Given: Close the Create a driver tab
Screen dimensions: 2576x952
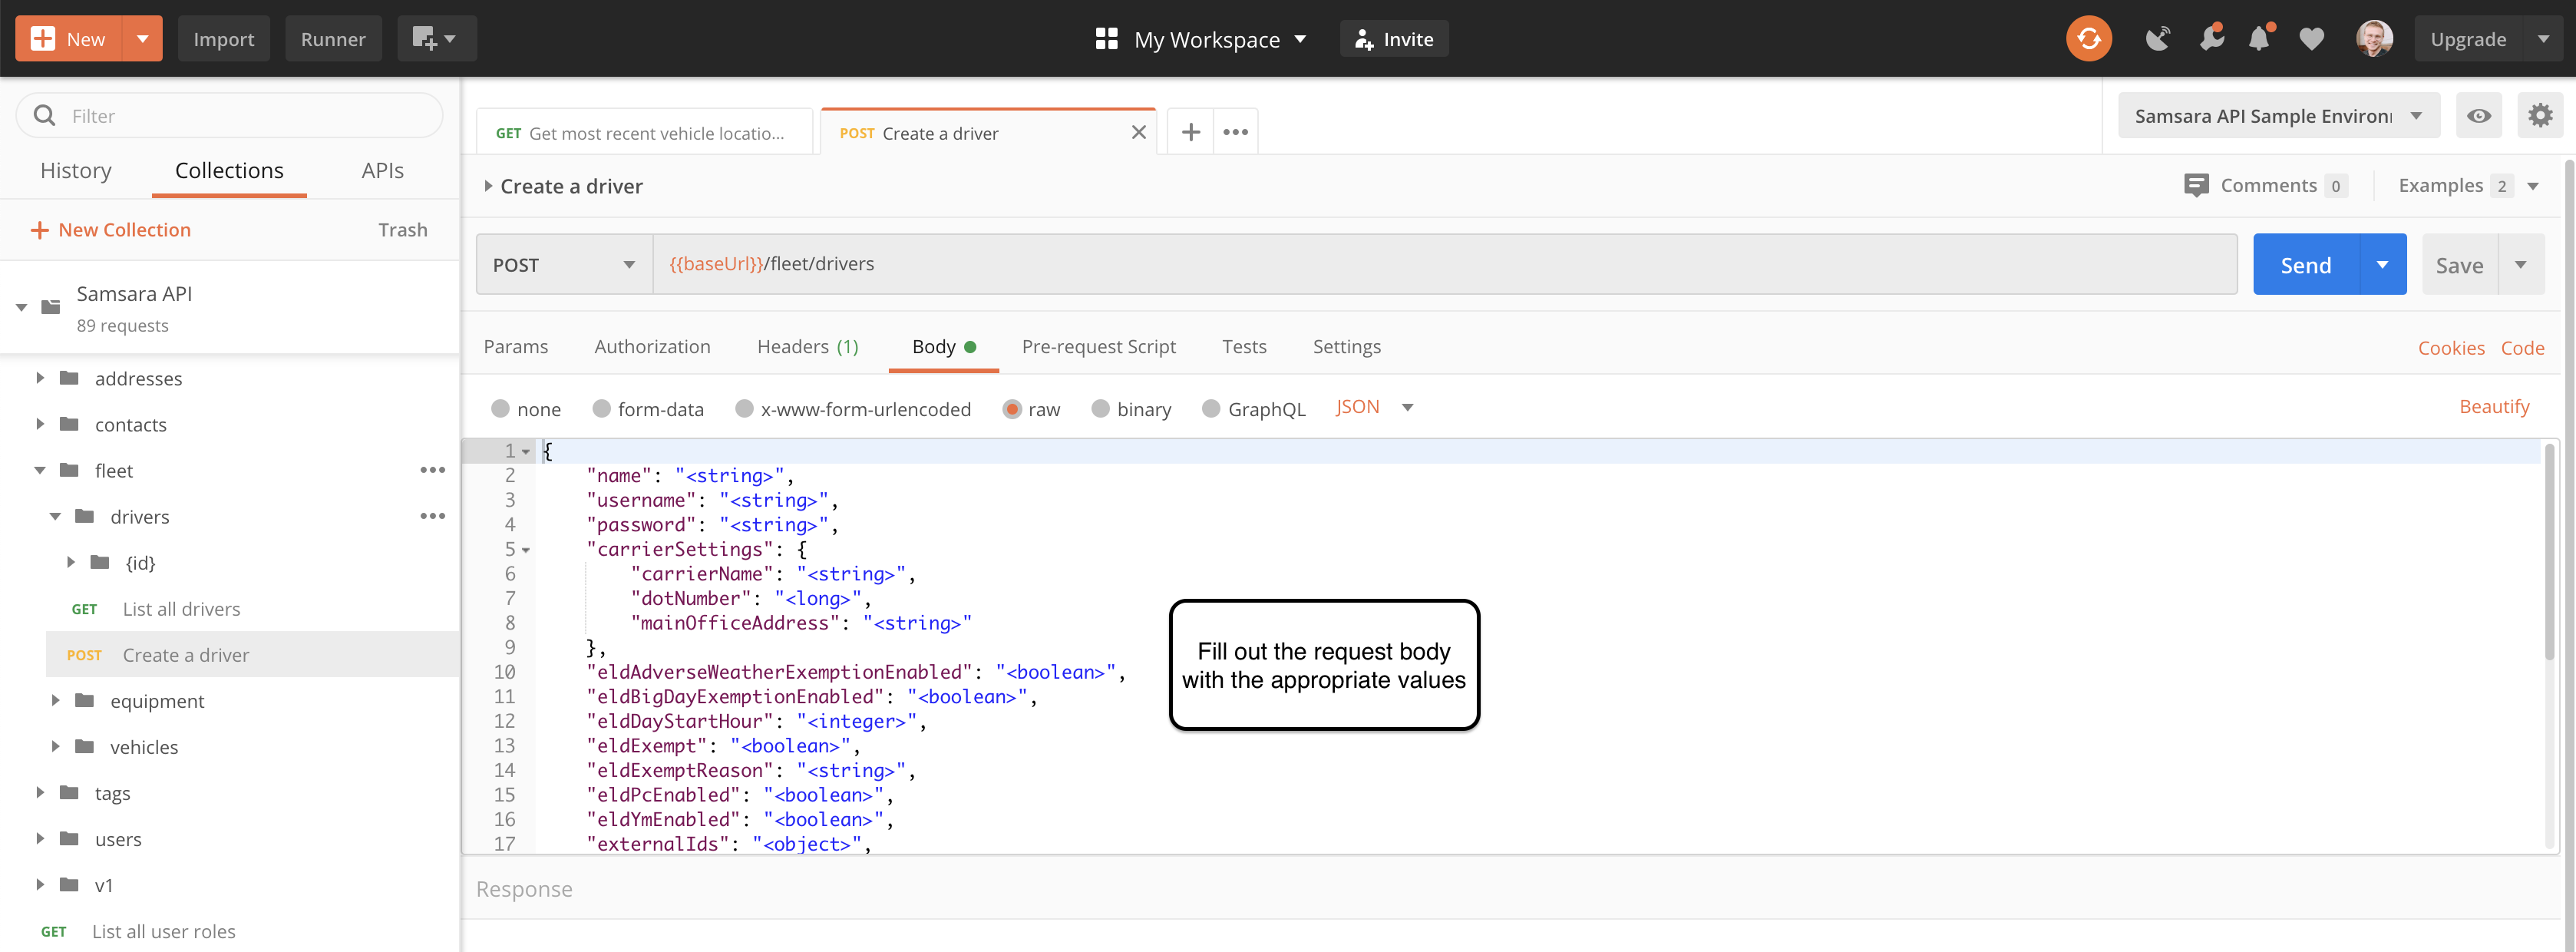Looking at the screenshot, I should tap(1138, 132).
